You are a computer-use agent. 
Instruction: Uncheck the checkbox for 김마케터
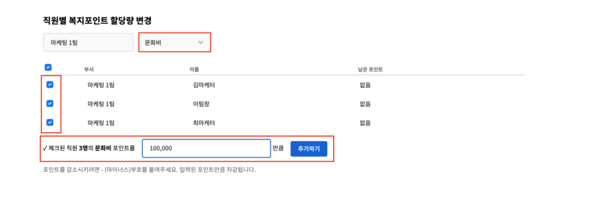coord(50,85)
